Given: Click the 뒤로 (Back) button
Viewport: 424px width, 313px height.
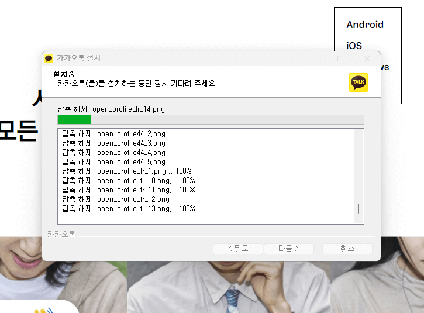Looking at the screenshot, I should [238, 249].
